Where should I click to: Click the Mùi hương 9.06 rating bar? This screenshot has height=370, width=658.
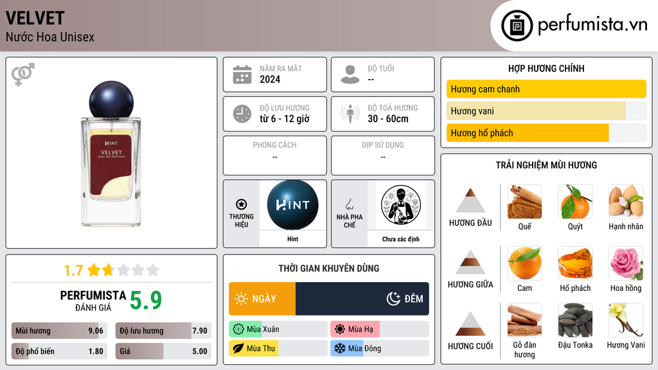tap(59, 331)
